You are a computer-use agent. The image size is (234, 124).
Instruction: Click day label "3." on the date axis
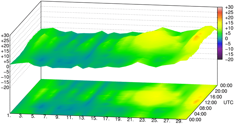(x=21, y=116)
